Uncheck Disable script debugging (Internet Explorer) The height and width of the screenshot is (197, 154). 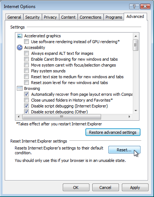click(x=27, y=106)
